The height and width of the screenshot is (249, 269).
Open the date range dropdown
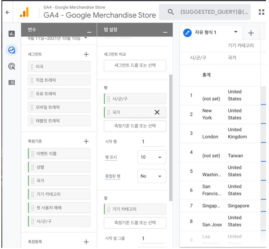point(86,38)
